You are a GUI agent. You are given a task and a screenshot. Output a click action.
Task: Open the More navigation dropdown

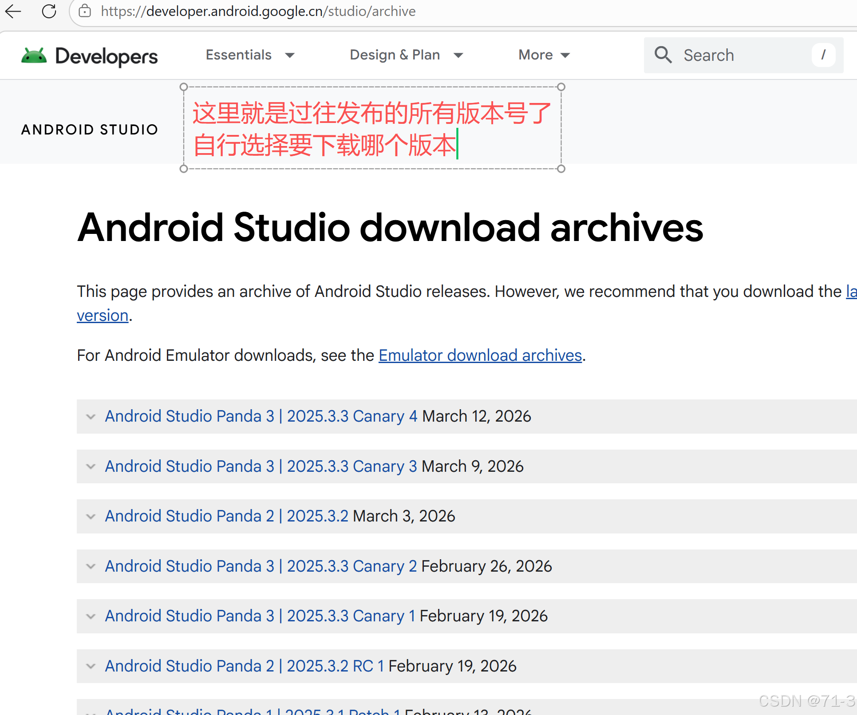(544, 55)
